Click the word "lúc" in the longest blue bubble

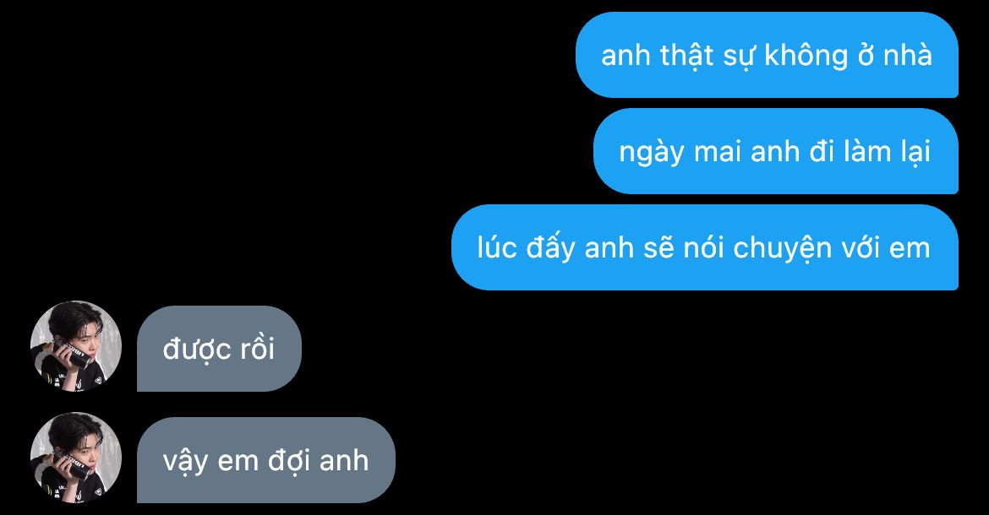click(495, 247)
